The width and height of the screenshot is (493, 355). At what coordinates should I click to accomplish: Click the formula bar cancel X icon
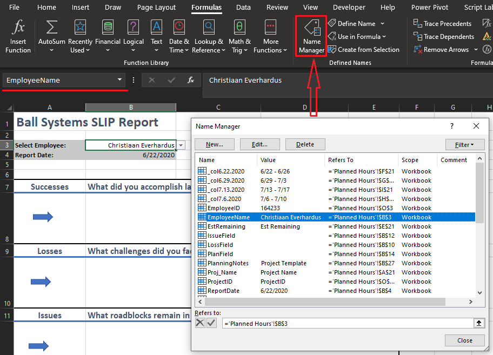click(151, 80)
